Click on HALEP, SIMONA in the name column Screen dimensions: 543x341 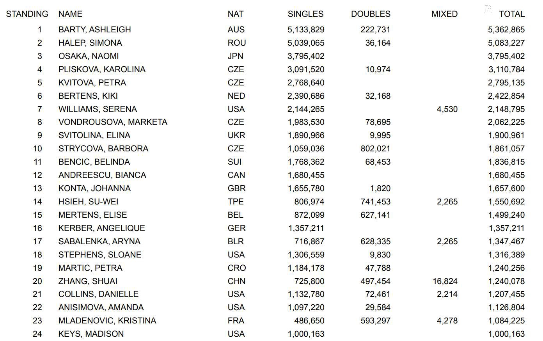coord(90,43)
